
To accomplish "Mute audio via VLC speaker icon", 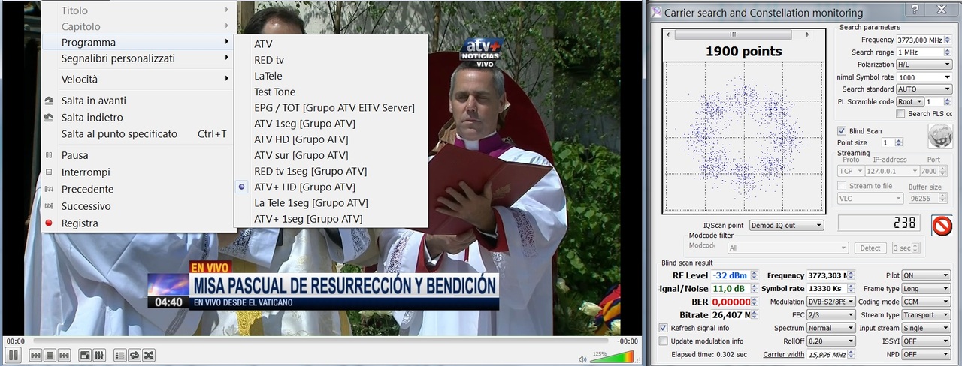I will (583, 358).
